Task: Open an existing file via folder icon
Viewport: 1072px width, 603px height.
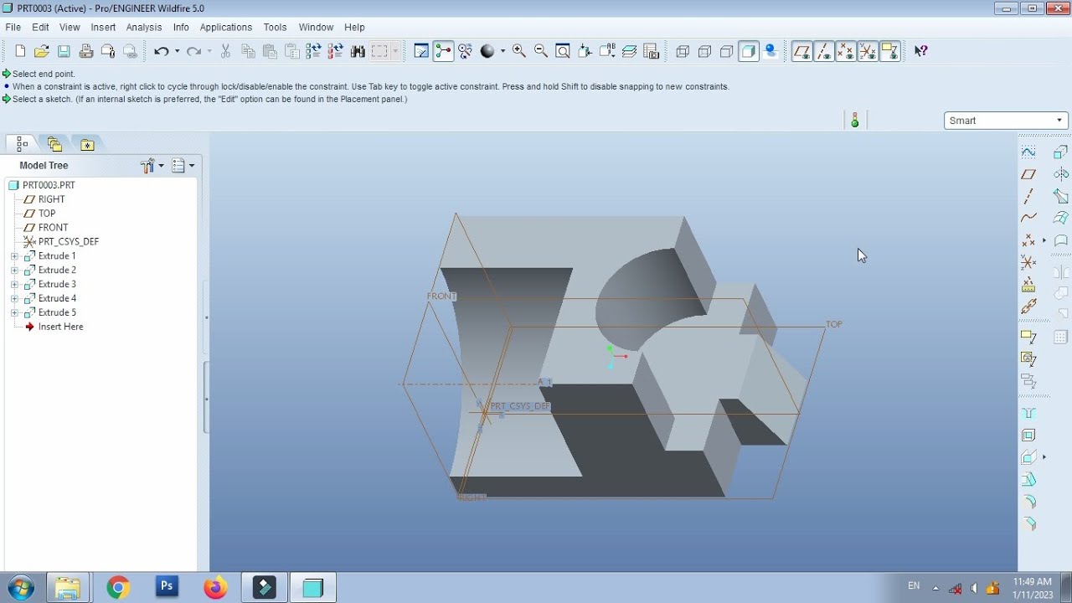Action: click(x=41, y=51)
